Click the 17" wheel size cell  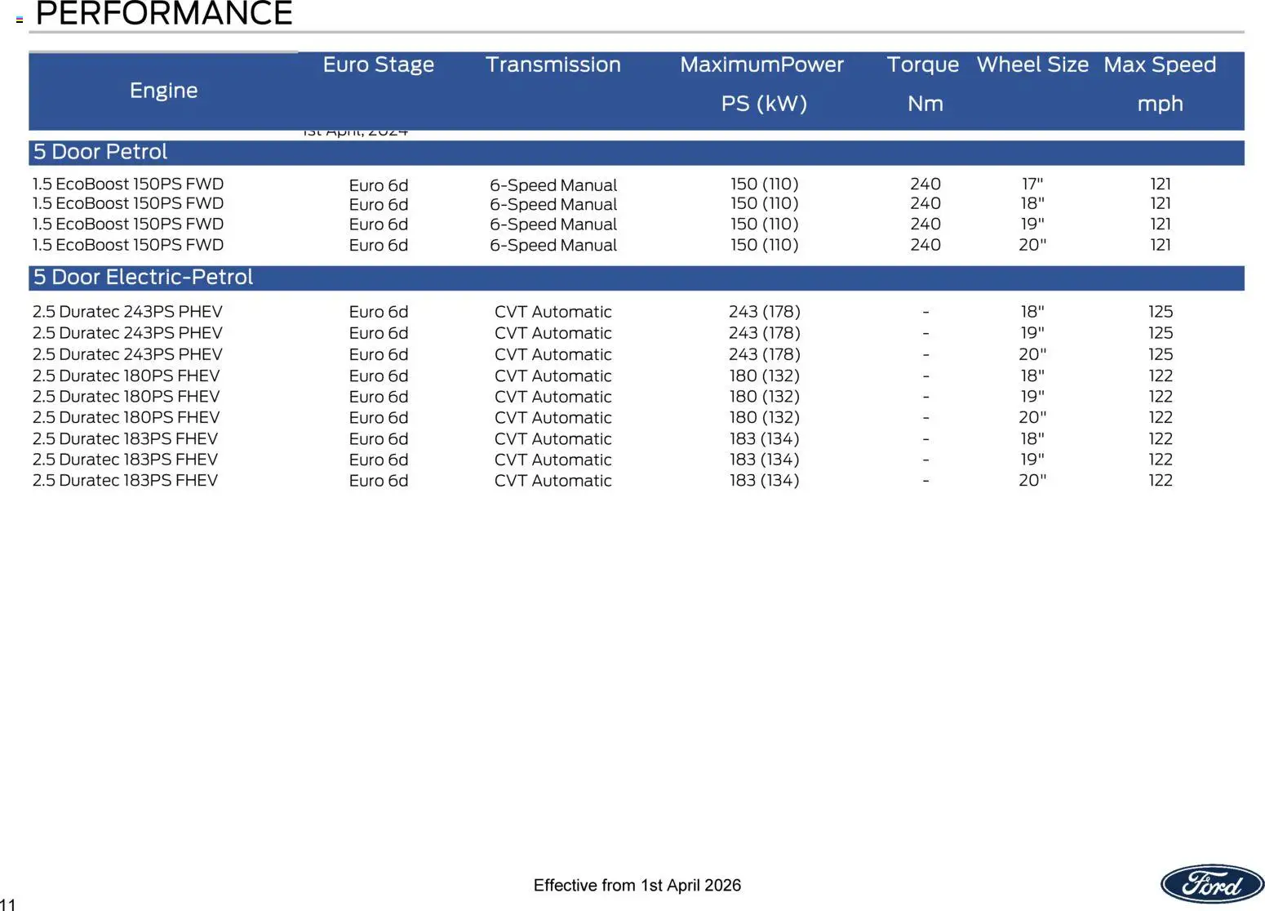pyautogui.click(x=1032, y=184)
